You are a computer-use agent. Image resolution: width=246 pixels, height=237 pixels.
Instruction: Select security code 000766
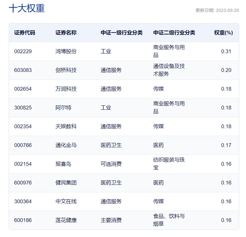[23, 145]
